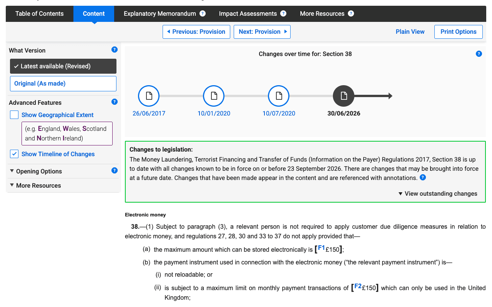Select the 10/01/2020 timeline document icon
This screenshot has height=307, width=492.
coord(214,96)
